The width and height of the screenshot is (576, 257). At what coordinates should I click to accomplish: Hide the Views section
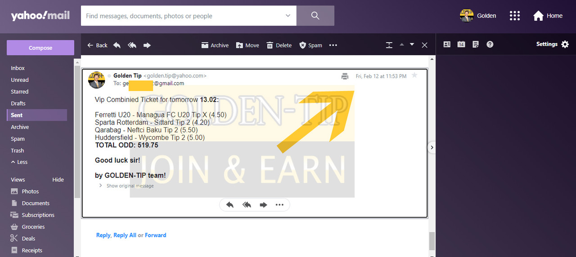click(x=58, y=180)
